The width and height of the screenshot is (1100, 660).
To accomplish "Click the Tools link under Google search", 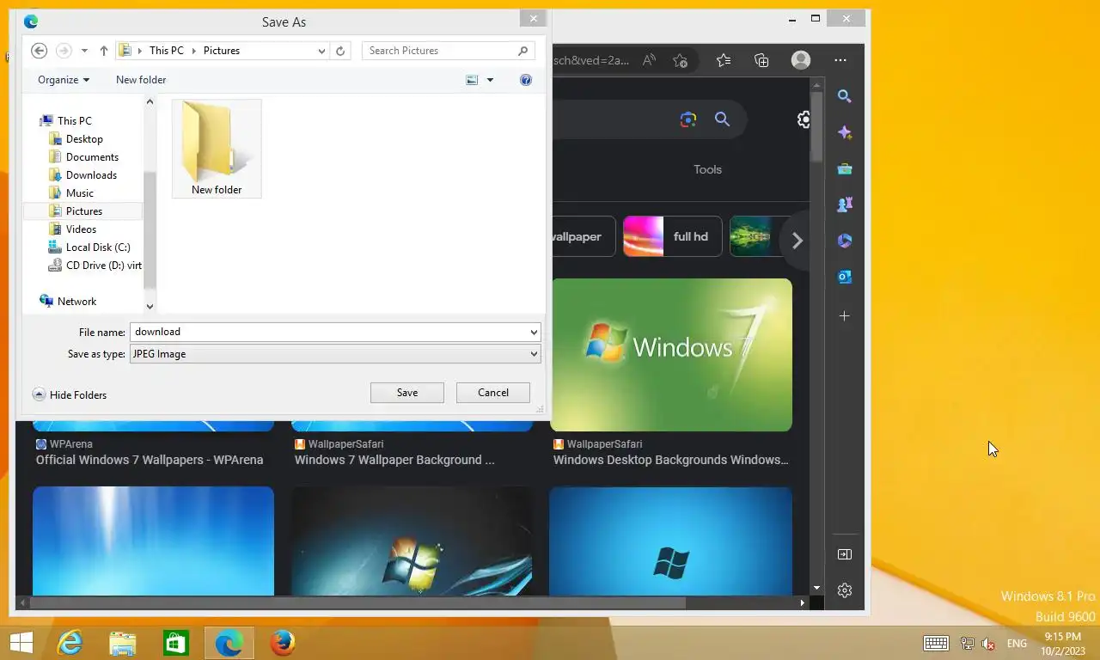I will pos(707,169).
